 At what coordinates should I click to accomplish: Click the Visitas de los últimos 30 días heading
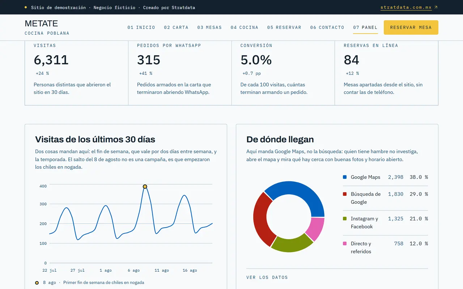95,139
